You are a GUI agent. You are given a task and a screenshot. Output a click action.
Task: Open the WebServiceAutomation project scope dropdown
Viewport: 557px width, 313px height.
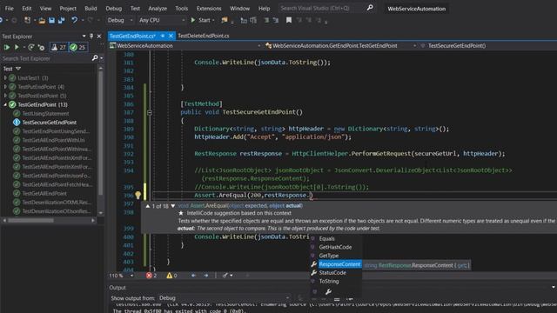tap(185, 45)
